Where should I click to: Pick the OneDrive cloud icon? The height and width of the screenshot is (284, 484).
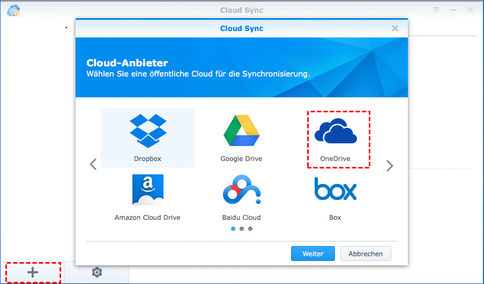click(336, 131)
